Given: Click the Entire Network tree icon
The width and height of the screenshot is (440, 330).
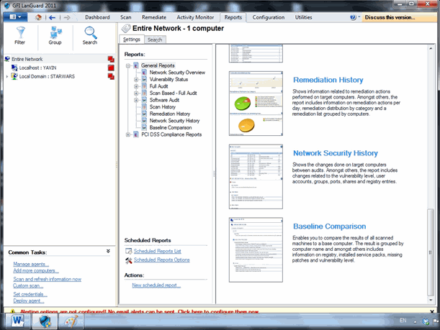Looking at the screenshot, I should (7, 59).
